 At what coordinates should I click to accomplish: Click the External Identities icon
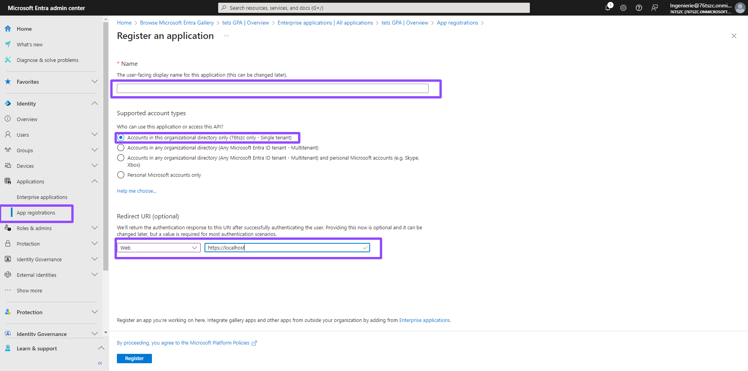8,274
